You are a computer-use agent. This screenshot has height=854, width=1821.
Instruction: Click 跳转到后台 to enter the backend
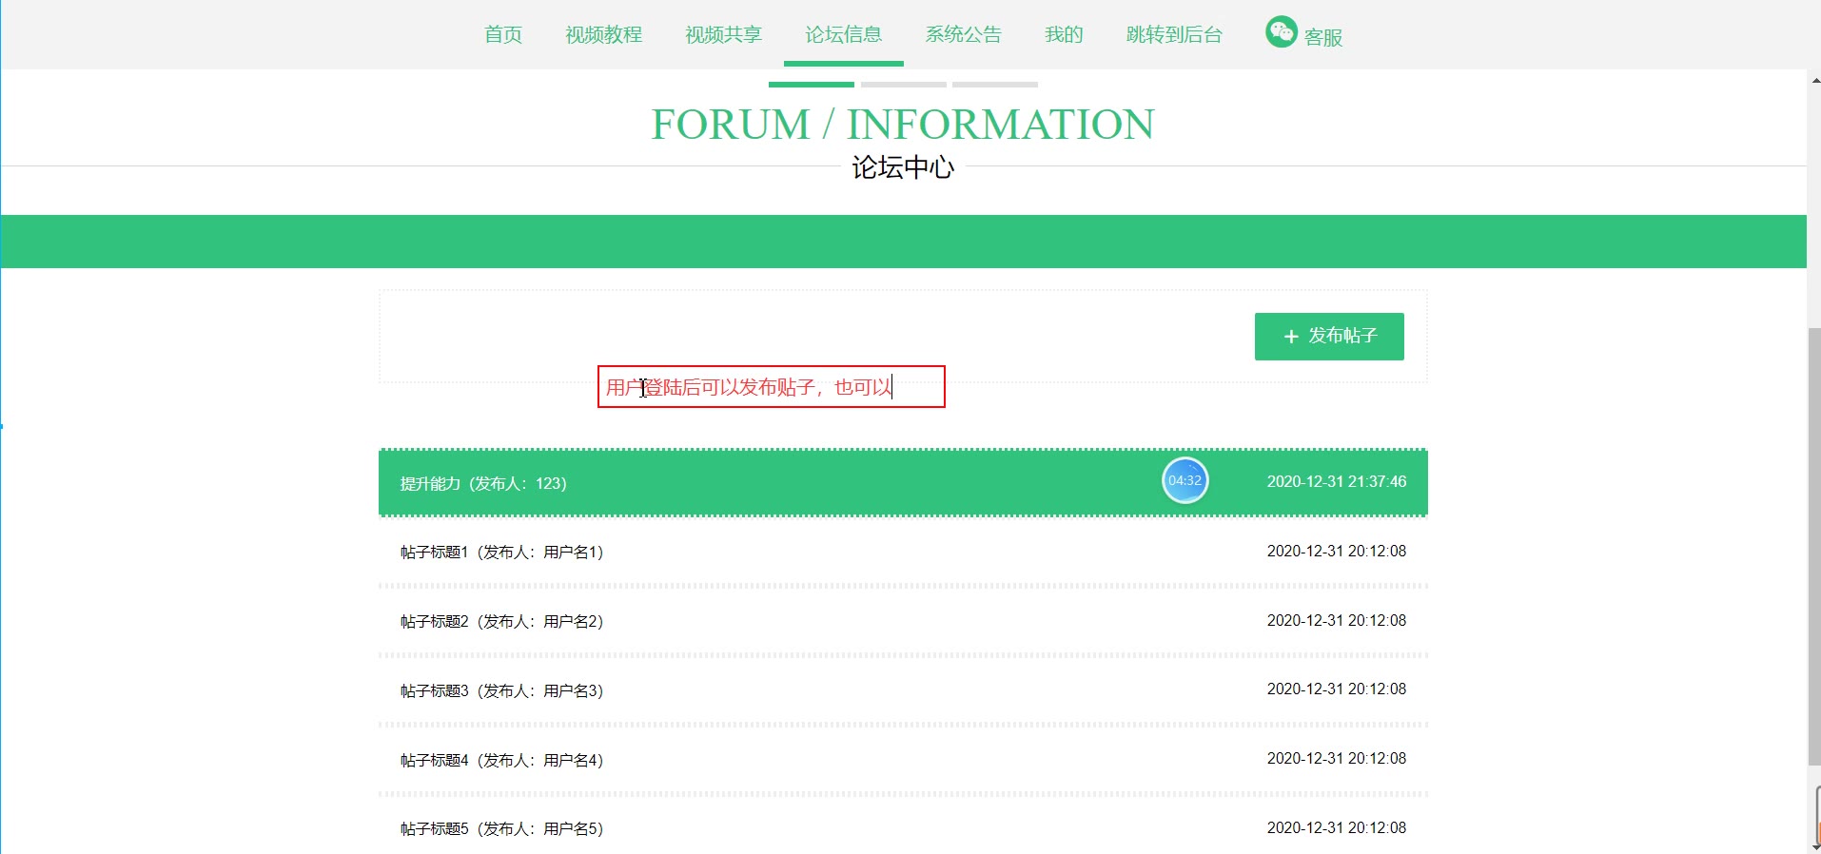(x=1174, y=35)
